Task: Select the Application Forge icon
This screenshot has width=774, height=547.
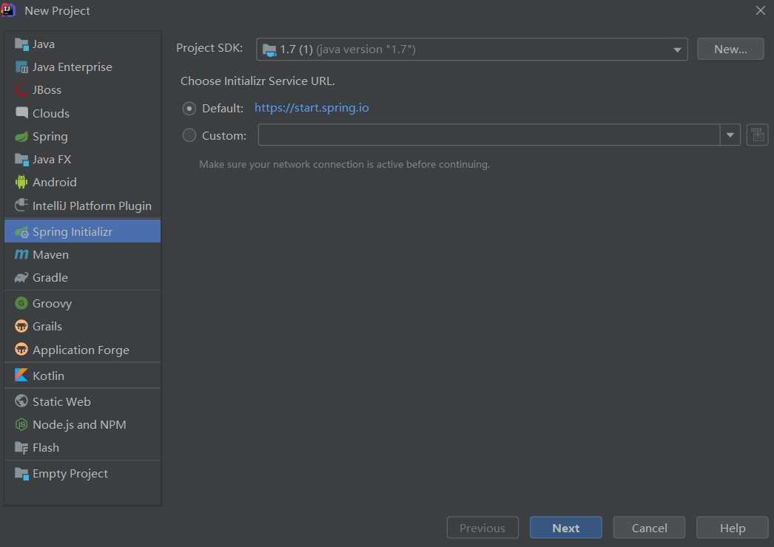Action: 21,350
